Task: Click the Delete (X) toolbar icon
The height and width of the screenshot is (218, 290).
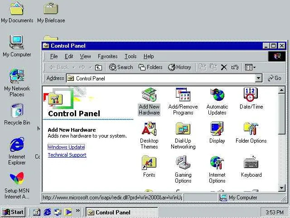Action: tap(224, 67)
